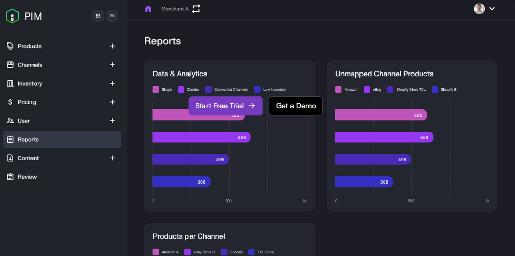Click the Inventory warehouse icon

[10, 83]
